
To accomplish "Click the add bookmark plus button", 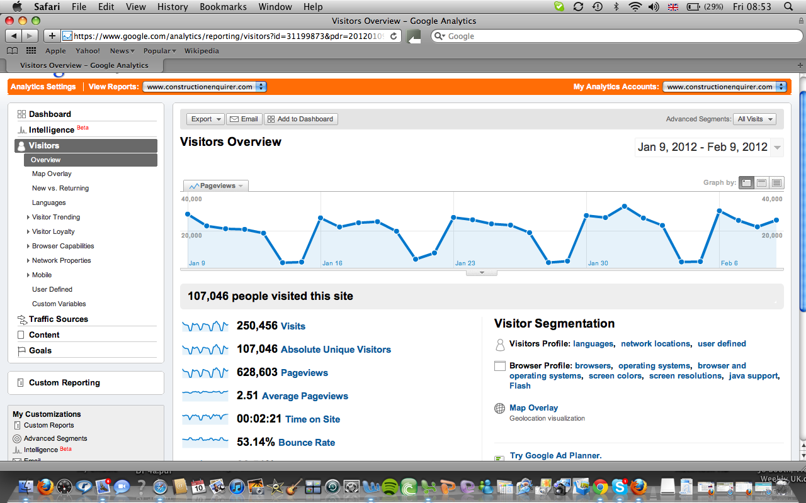I will tap(52, 36).
